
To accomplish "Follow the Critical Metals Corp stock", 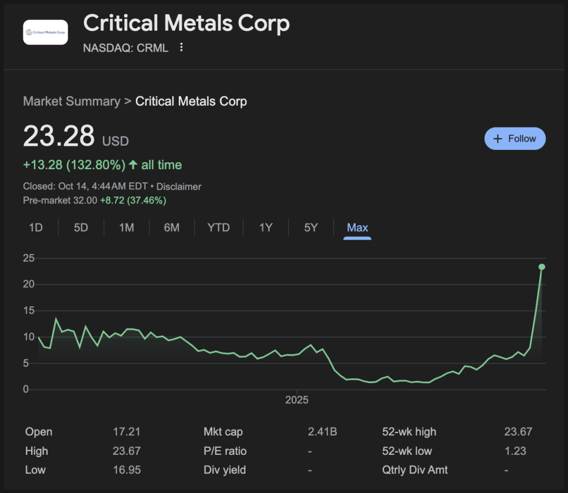I will pyautogui.click(x=514, y=139).
